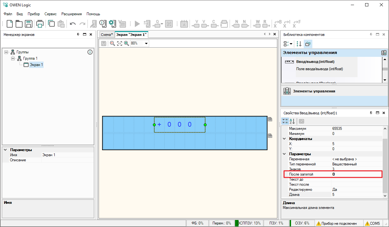
Task: Click upper screen row handle icon
Action: pos(270,119)
